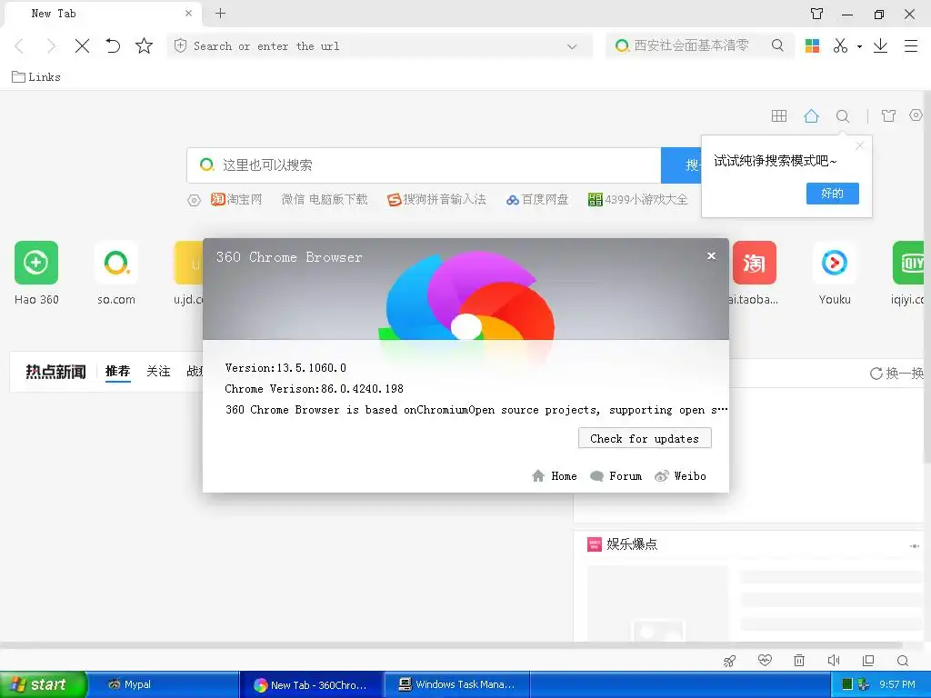Select the 关注 news tab
Viewport: 931px width, 698px height.
[158, 372]
